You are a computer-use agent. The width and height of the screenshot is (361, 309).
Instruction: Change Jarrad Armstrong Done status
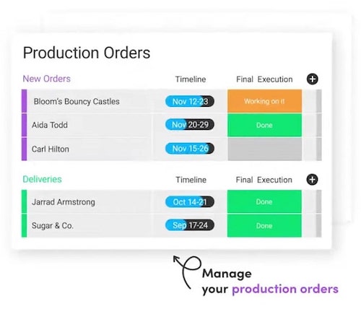264,201
